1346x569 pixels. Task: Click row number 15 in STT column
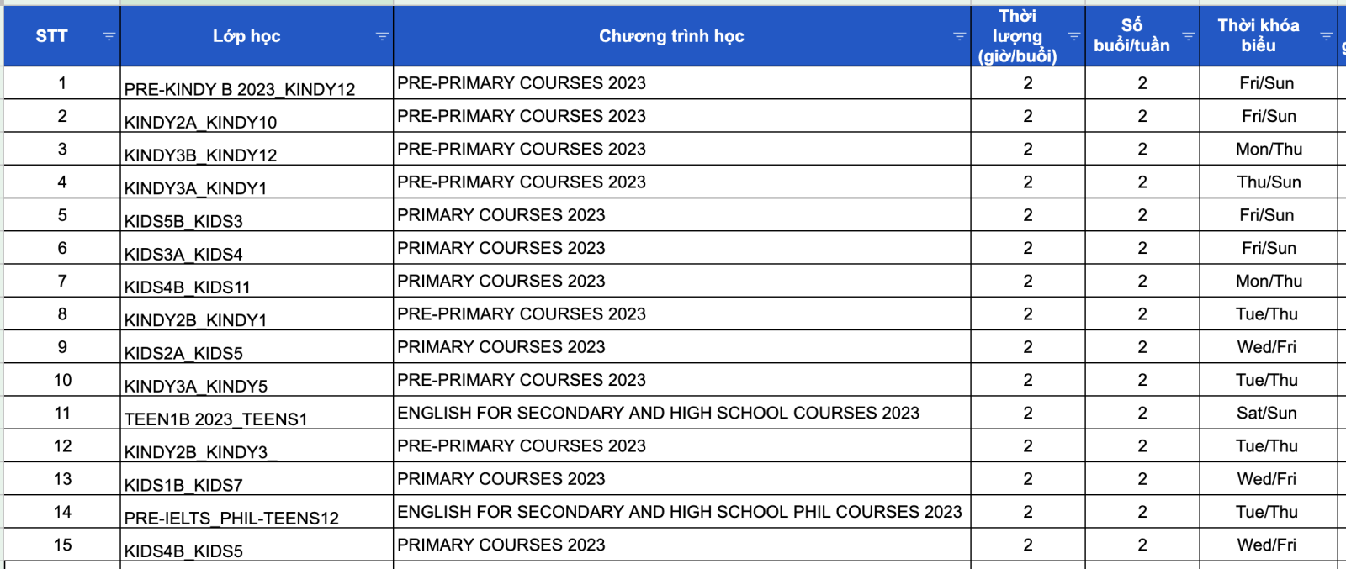pos(62,545)
